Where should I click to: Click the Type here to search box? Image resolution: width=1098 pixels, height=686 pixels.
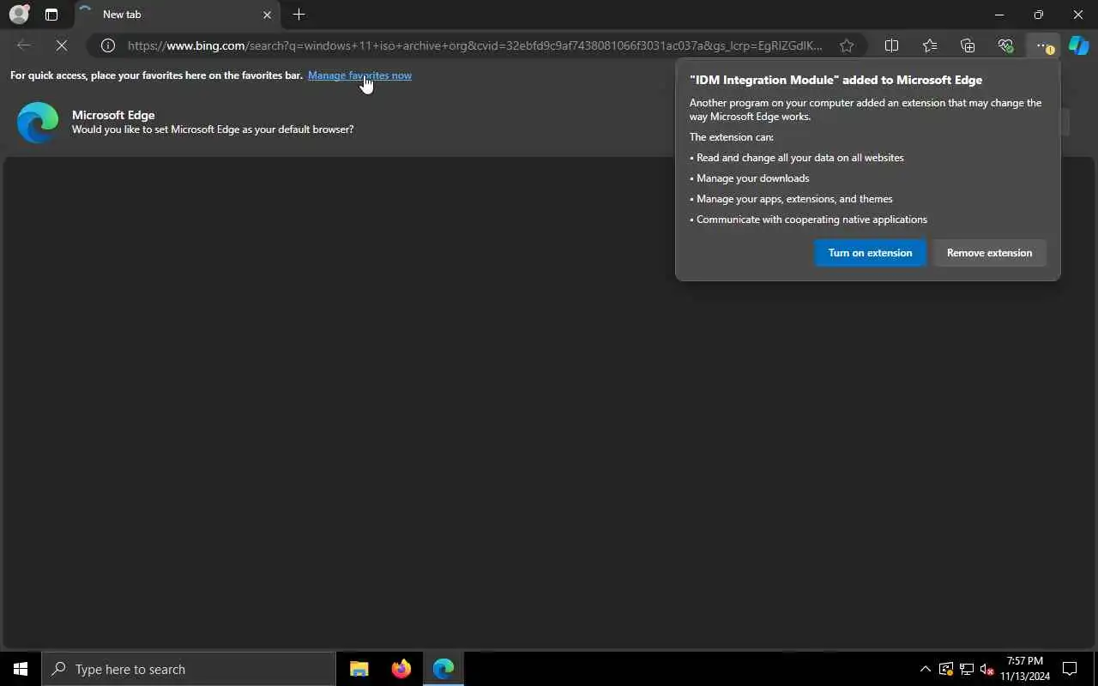[x=189, y=669]
